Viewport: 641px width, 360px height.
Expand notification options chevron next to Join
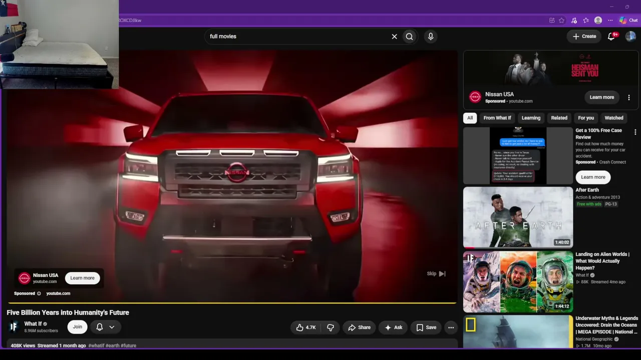[112, 327]
